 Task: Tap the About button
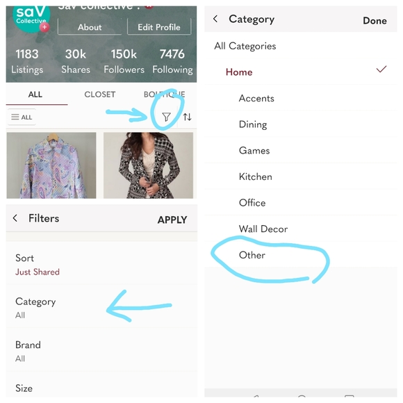point(90,26)
